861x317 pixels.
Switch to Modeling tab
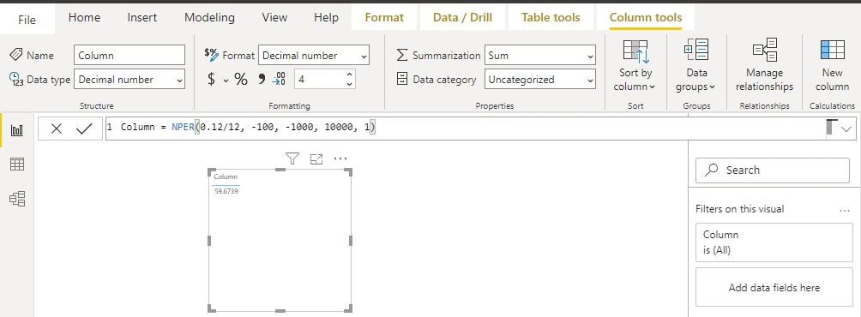[209, 17]
